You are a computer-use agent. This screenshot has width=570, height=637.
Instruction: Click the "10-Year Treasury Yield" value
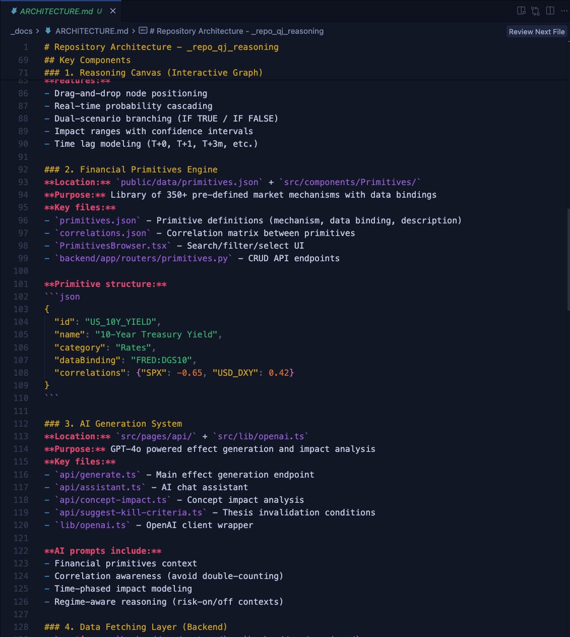[156, 334]
